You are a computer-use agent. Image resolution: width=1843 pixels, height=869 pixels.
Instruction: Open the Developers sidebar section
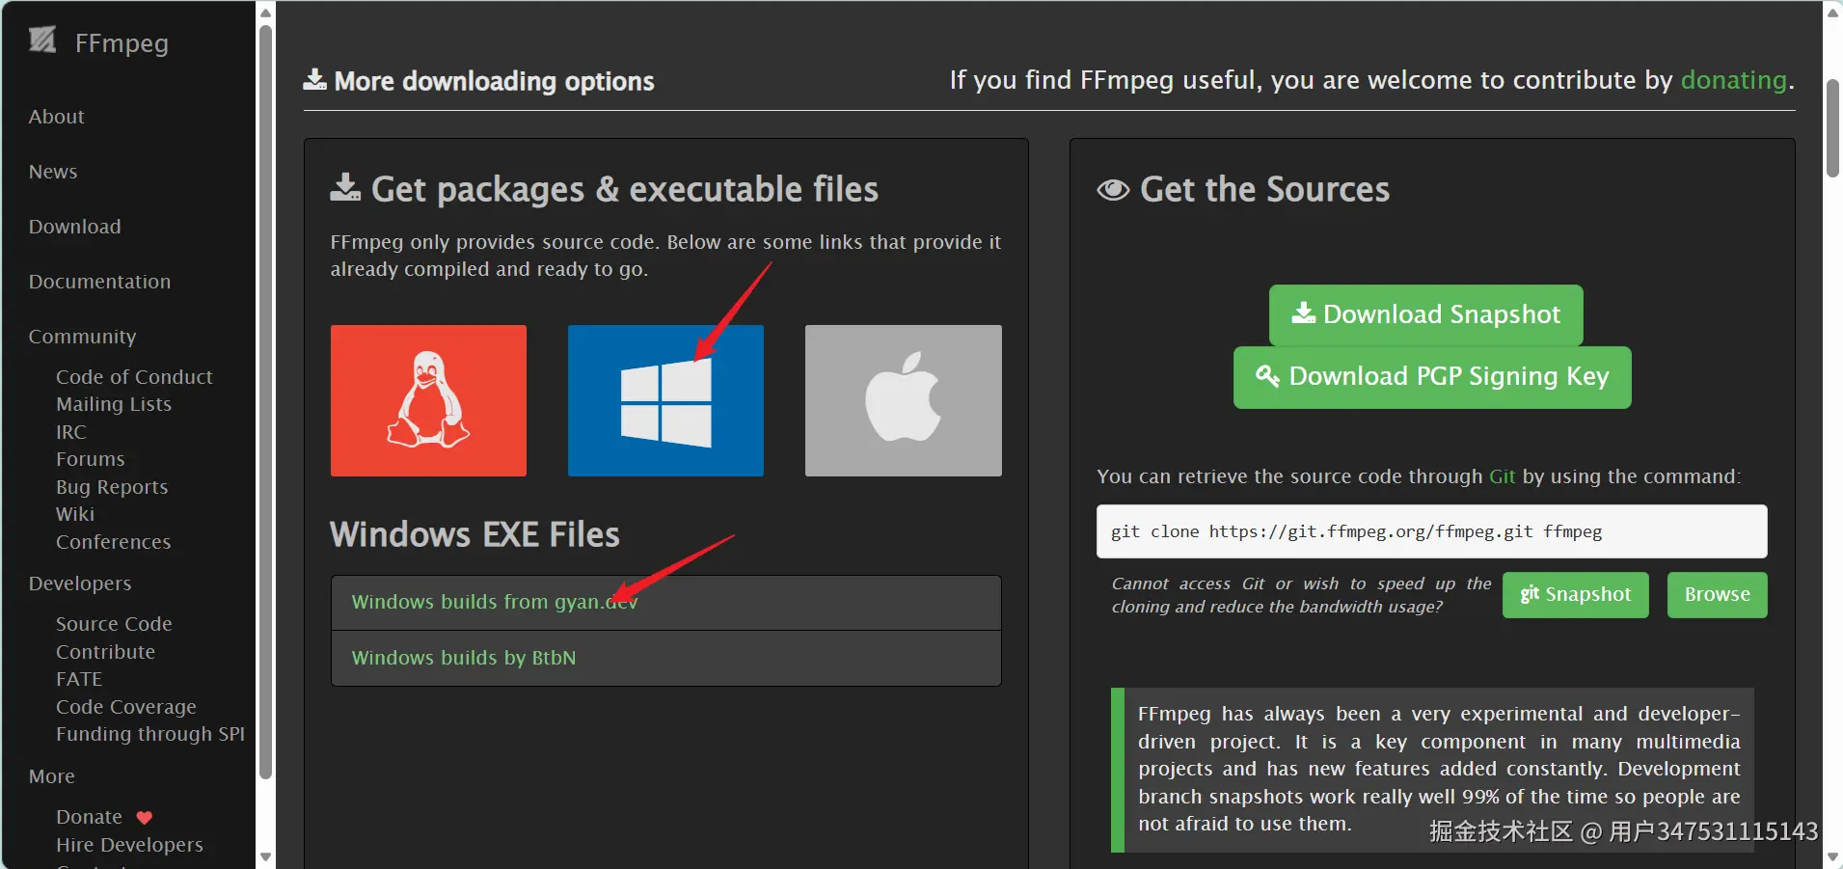(80, 584)
